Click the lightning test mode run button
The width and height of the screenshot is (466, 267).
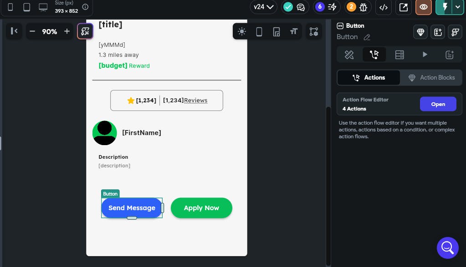[x=445, y=7]
